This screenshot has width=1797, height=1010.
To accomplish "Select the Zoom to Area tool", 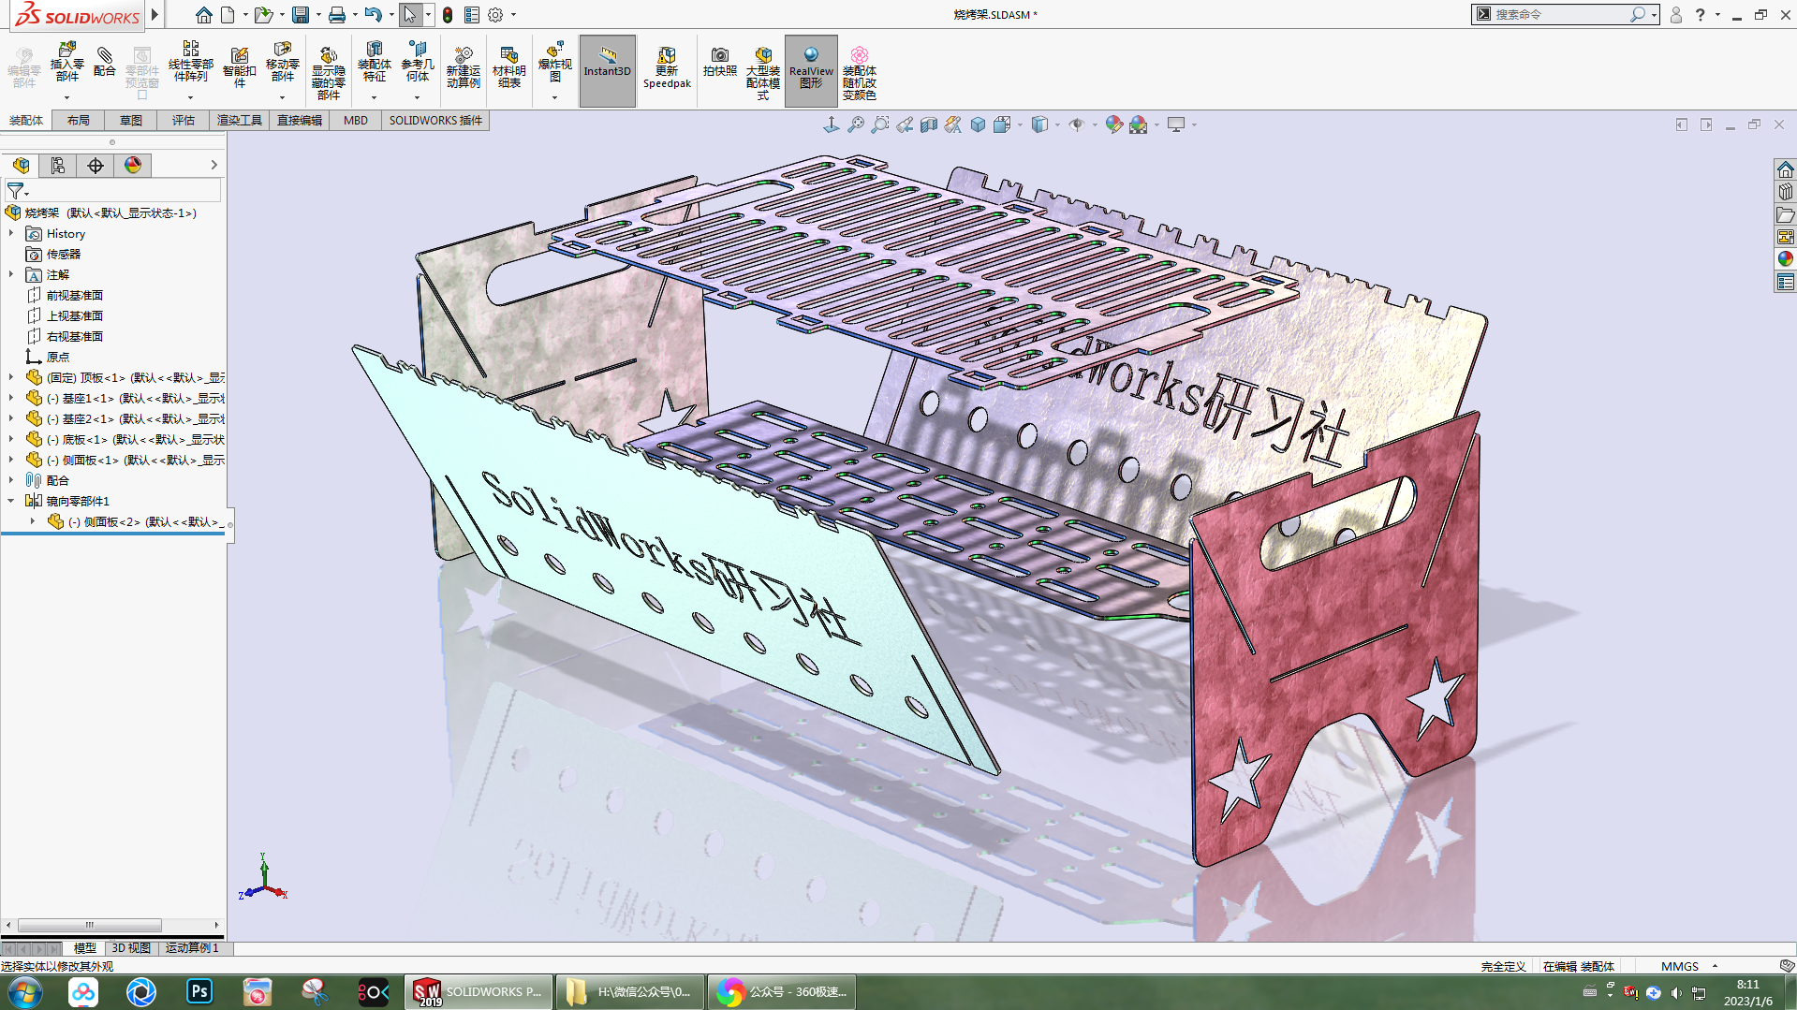I will pos(880,124).
